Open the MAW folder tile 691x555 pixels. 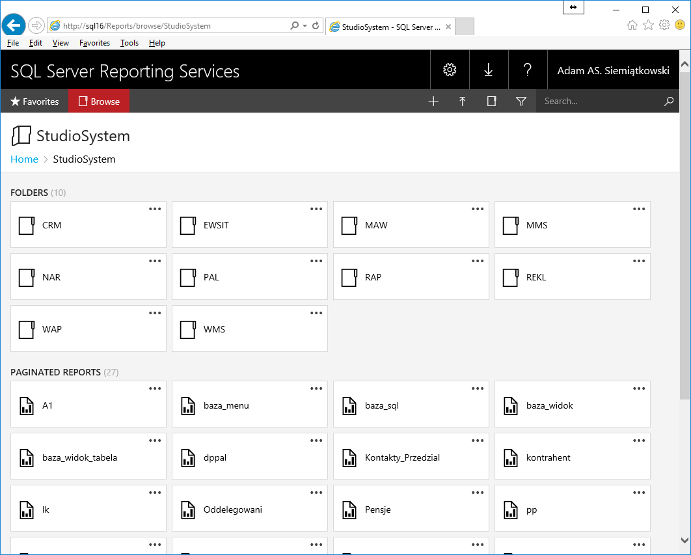(411, 225)
